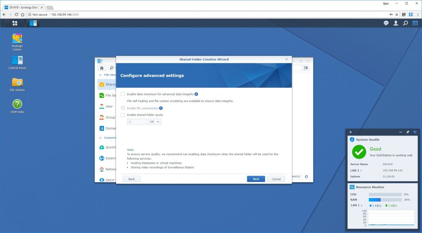Screen dimensions: 422x233
Task: Collapse File Sharing section in Control Panel
Action: click(100, 75)
